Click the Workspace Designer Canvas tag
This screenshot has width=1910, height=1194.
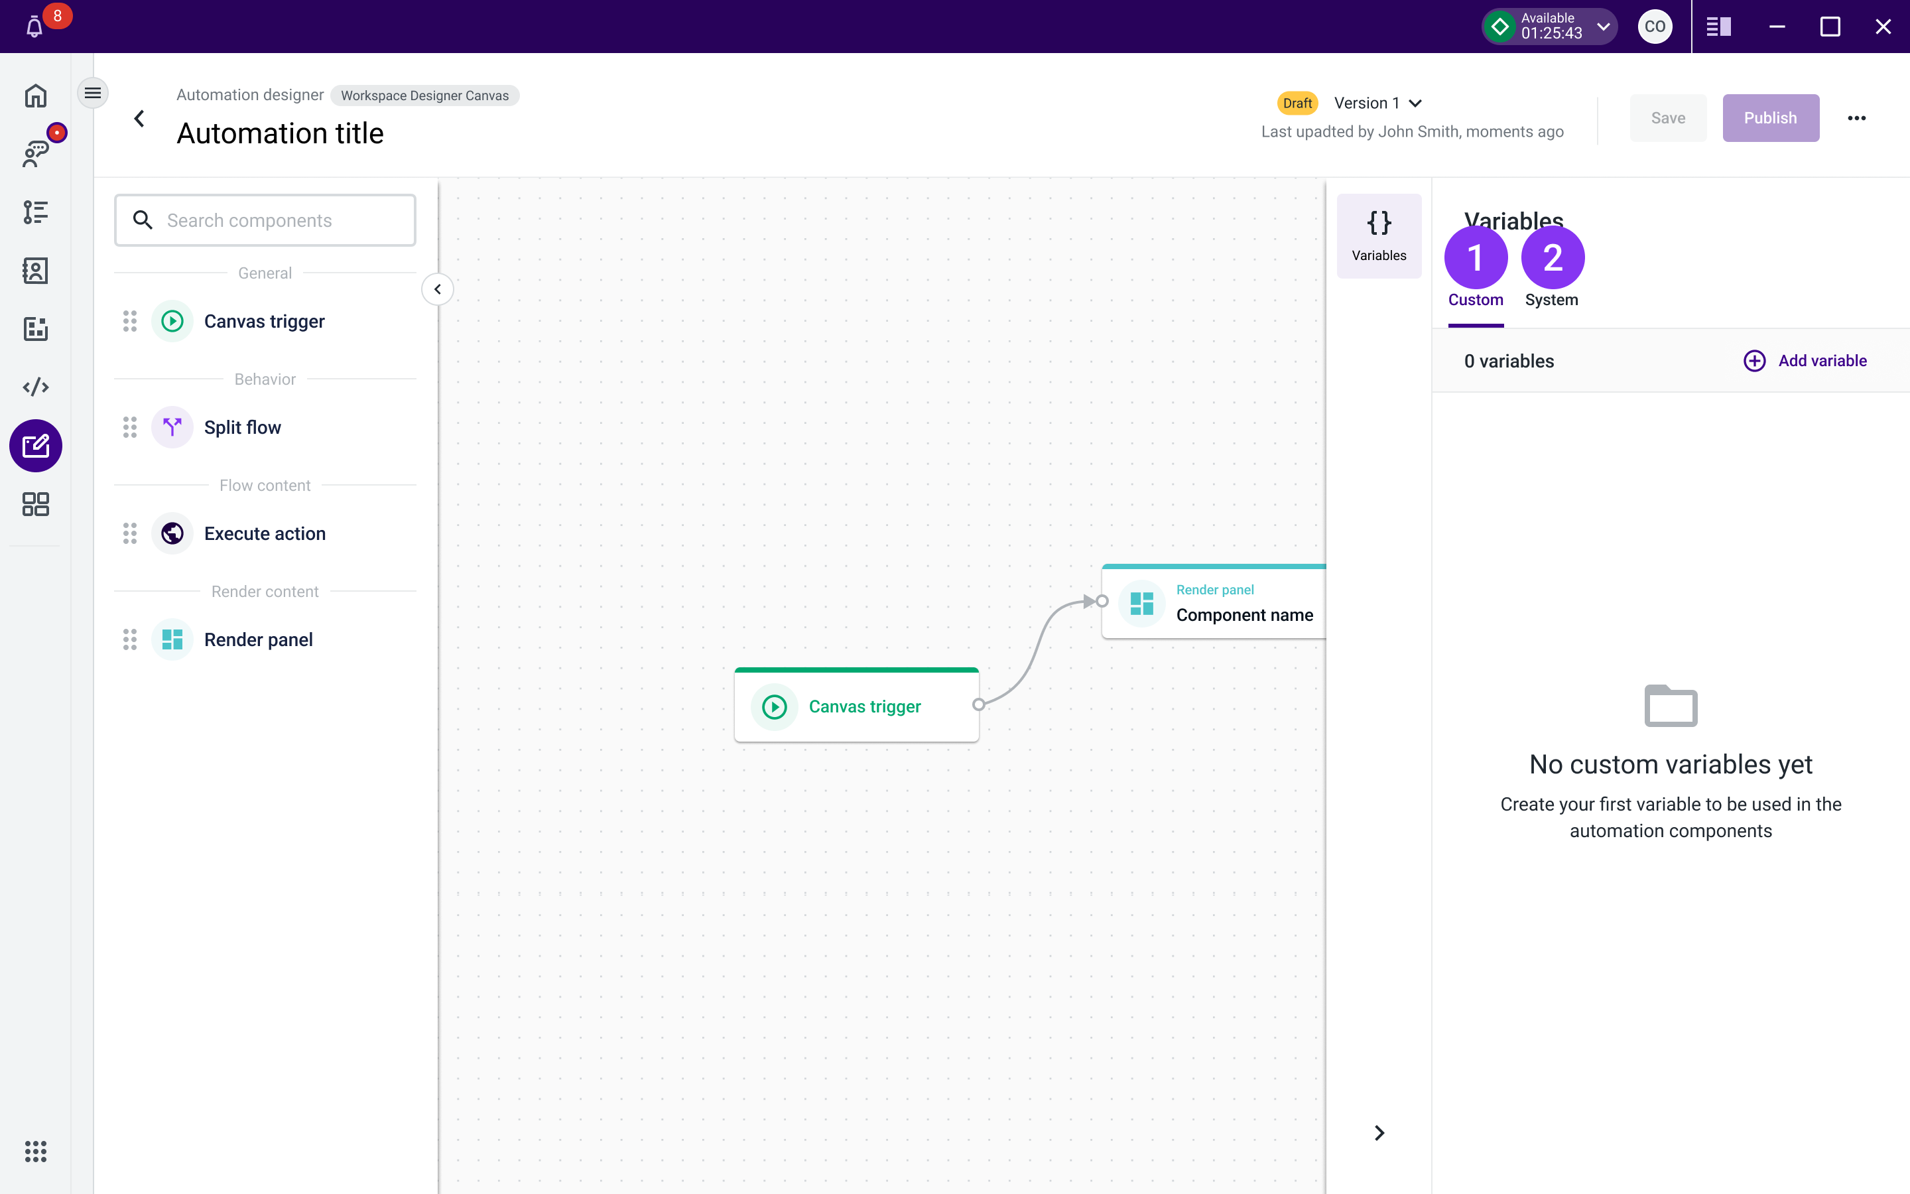(x=424, y=96)
